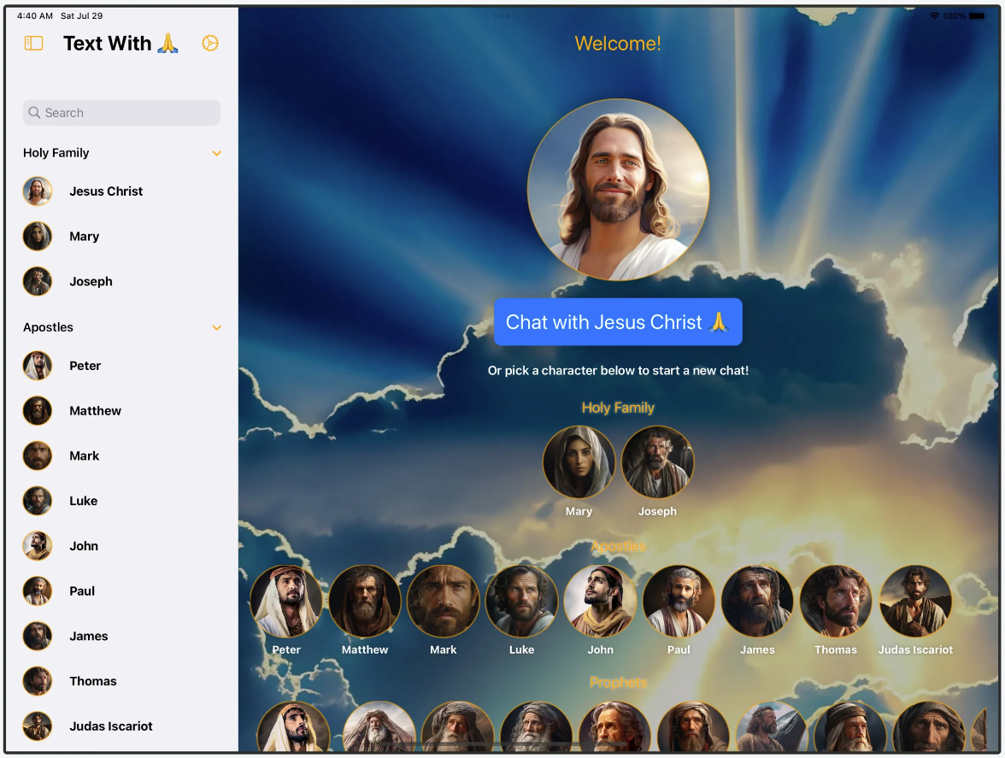Select John in the sidebar list
This screenshot has width=1005, height=758.
click(121, 546)
